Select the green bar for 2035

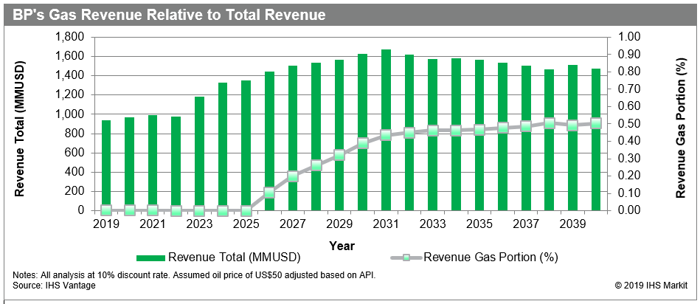pyautogui.click(x=479, y=135)
